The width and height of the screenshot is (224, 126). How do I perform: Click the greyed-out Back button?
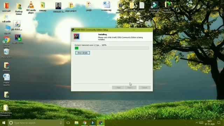coord(118,87)
